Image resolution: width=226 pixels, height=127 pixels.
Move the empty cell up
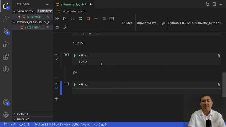pyautogui.click(x=56, y=84)
